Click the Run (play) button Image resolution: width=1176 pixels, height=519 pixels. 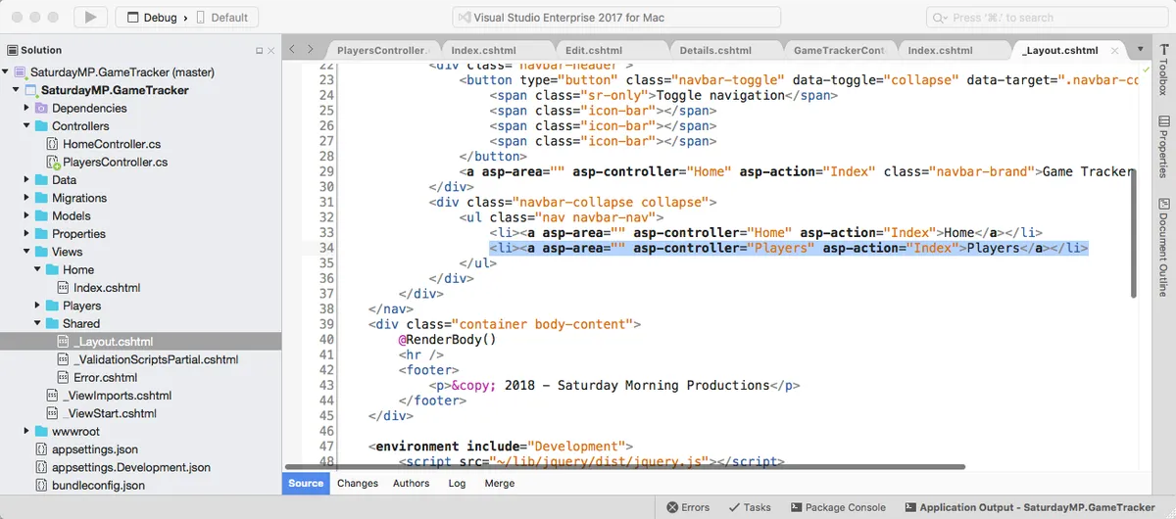click(90, 17)
